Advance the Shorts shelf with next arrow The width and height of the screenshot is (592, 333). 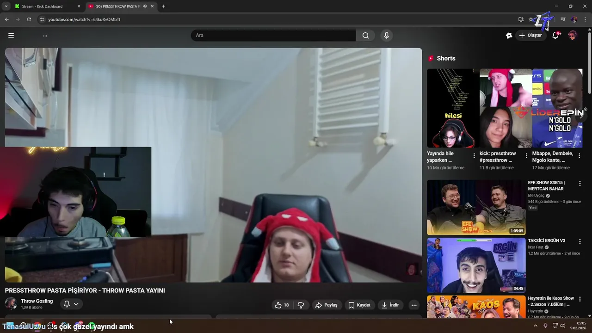point(581,116)
